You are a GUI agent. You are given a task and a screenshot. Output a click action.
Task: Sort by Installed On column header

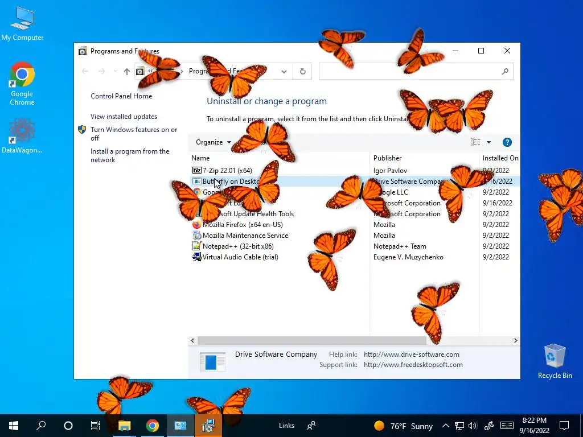pos(500,158)
